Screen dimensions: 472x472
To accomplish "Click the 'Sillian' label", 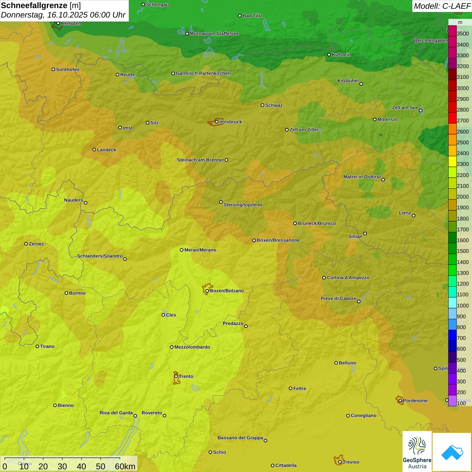I will click(x=355, y=236).
